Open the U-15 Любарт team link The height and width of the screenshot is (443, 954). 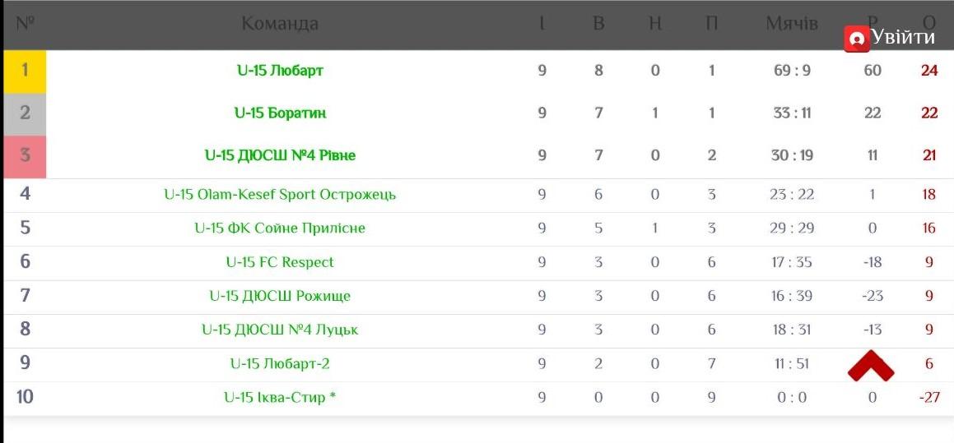pyautogui.click(x=280, y=71)
